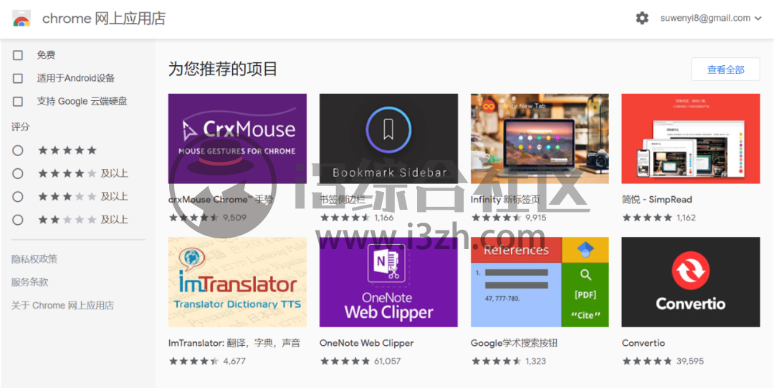Screen dimensions: 774x388
Task: Click the bookmark ring icon in Bookmark Sidebar
Action: click(x=388, y=130)
